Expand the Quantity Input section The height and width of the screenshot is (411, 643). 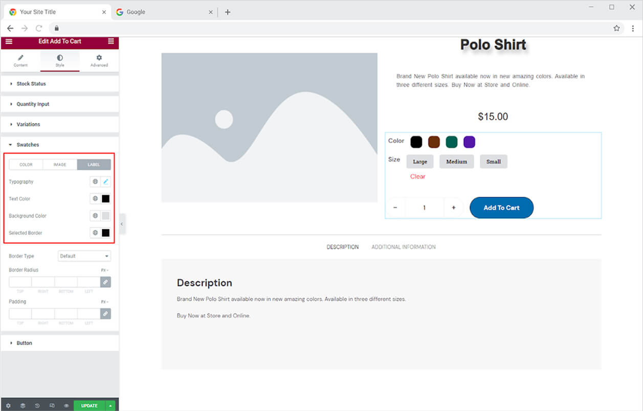coord(33,104)
